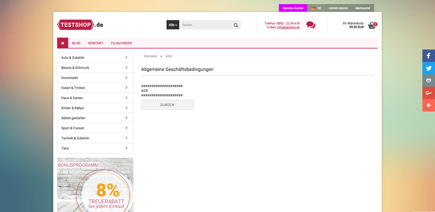
Task: Click Telefon: 0800 - 22 34 678 text
Action: pyautogui.click(x=282, y=23)
